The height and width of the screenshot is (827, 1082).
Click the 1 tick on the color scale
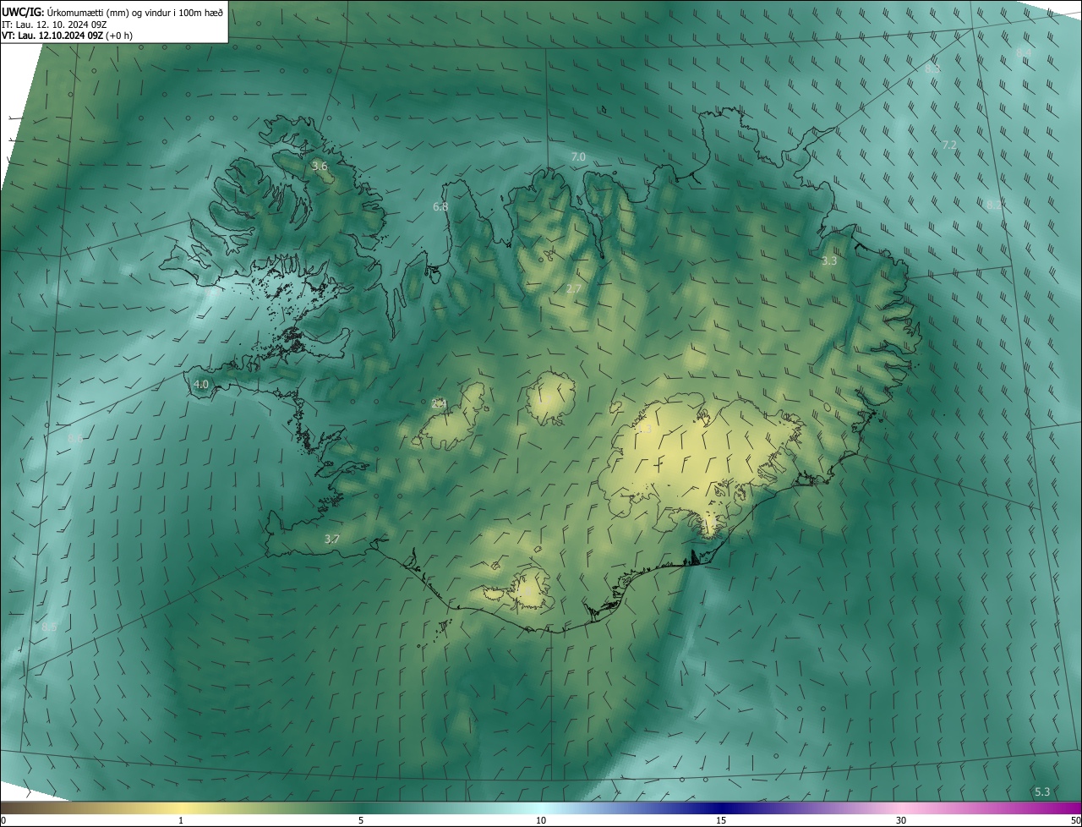click(181, 820)
